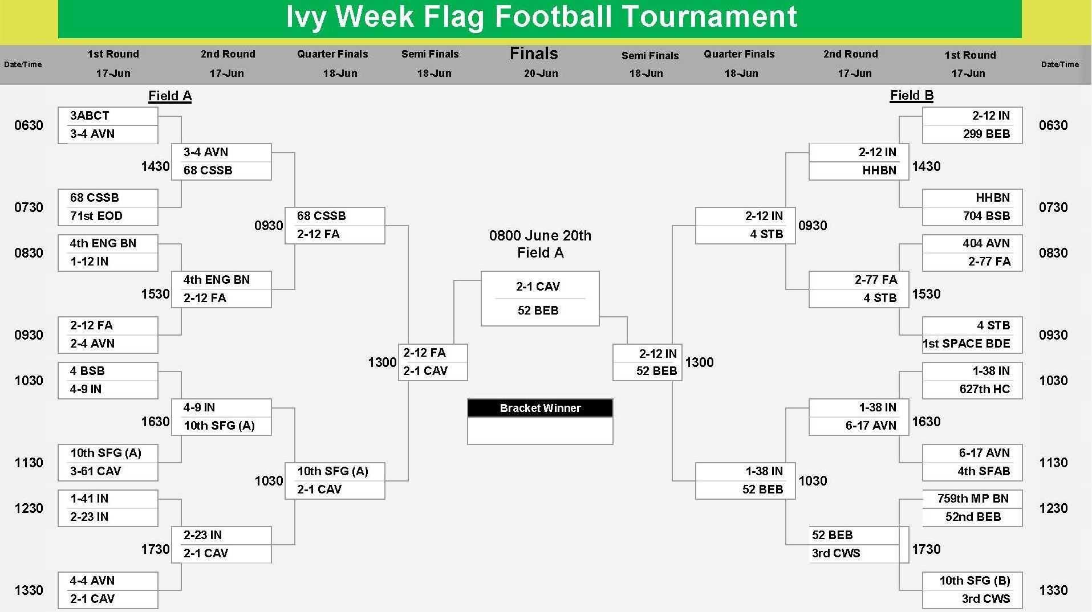Select the right Semi Finals header
Screen dimensions: 1092x612
[650, 55]
